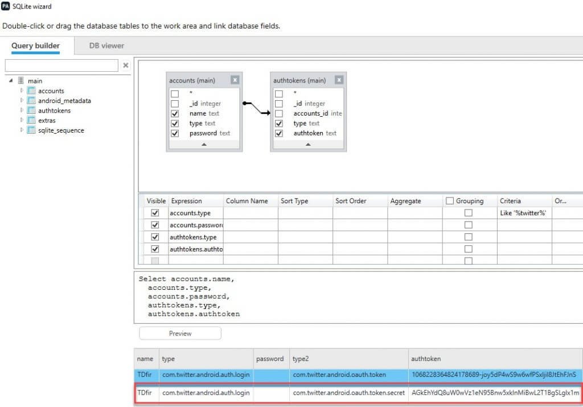Expand the accounts tree node
The image size is (583, 407).
(22, 91)
